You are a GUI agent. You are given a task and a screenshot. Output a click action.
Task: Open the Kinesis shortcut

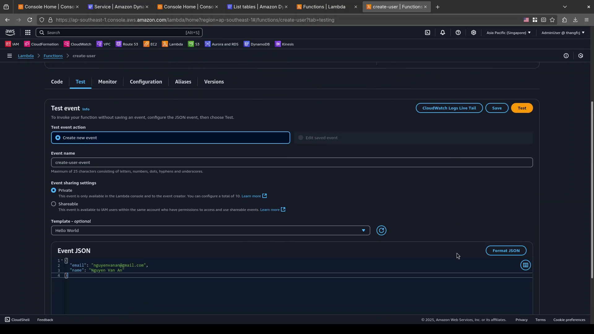click(x=284, y=44)
